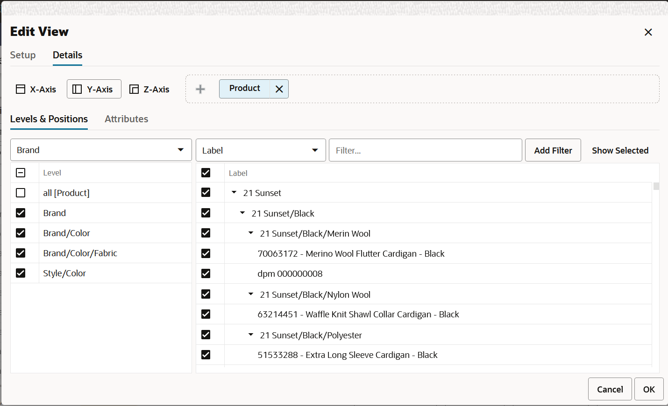Viewport: 668px width, 406px height.
Task: Click the Brand/Color/Fabric level name
Action: tap(80, 253)
